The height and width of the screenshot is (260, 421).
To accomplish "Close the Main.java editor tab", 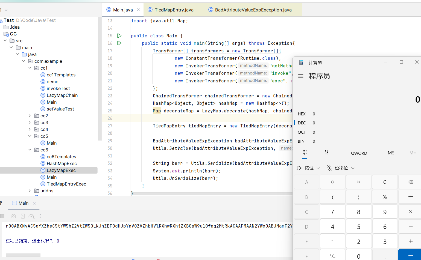I will coord(138,10).
